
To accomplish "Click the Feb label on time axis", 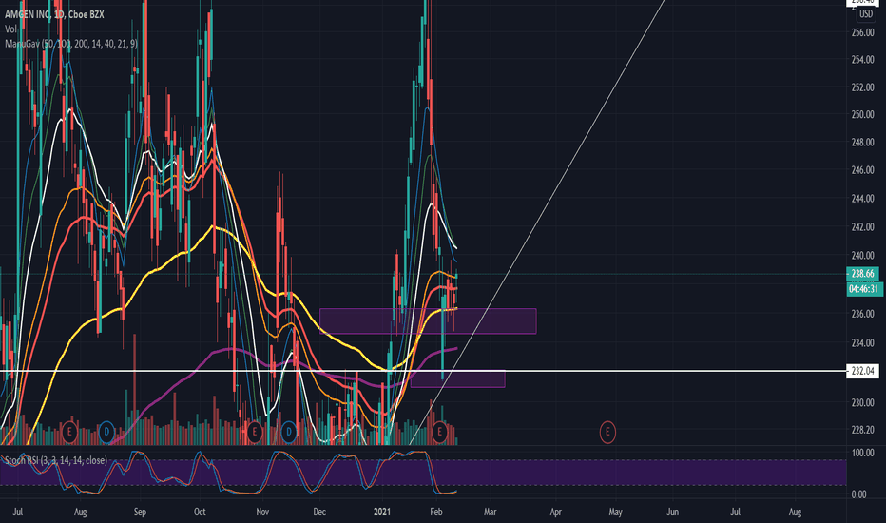I will click(435, 512).
